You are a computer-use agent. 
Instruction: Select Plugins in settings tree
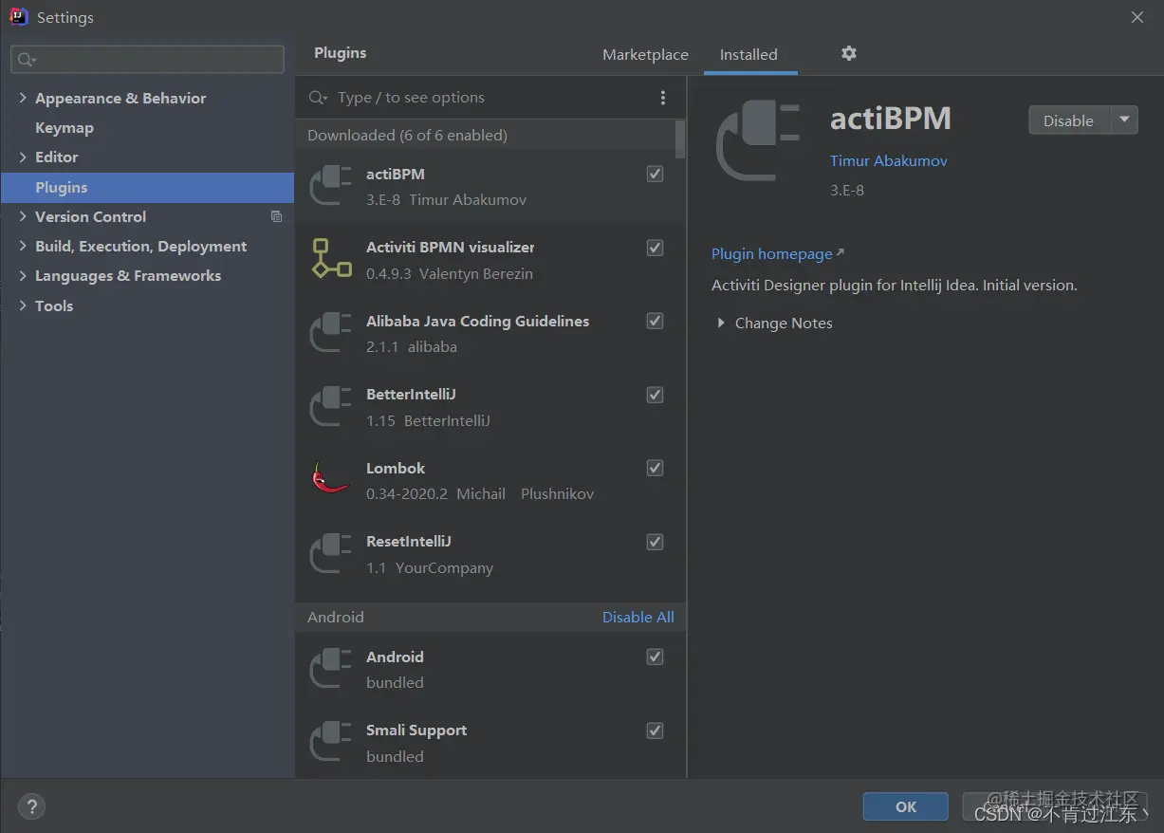click(x=147, y=187)
